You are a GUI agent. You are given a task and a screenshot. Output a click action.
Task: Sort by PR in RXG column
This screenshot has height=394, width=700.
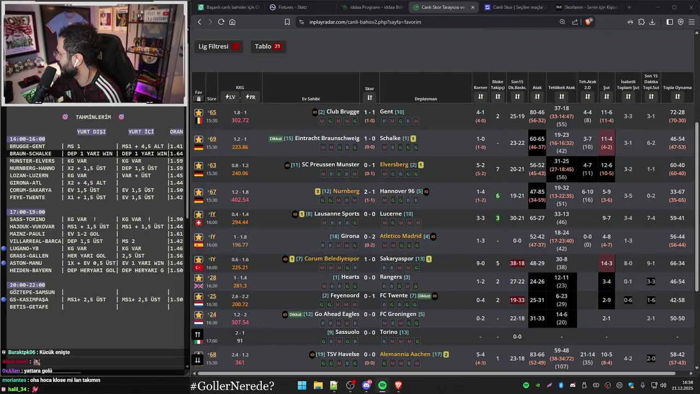pos(250,97)
